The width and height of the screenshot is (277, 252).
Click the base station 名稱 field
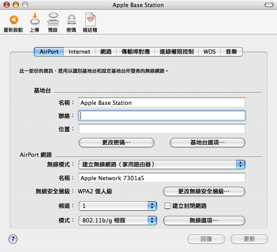(x=162, y=102)
